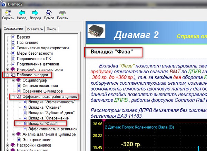Open Вкладка "Сжатие" topic
Image resolution: width=207 pixels, height=151 pixels.
click(45, 107)
